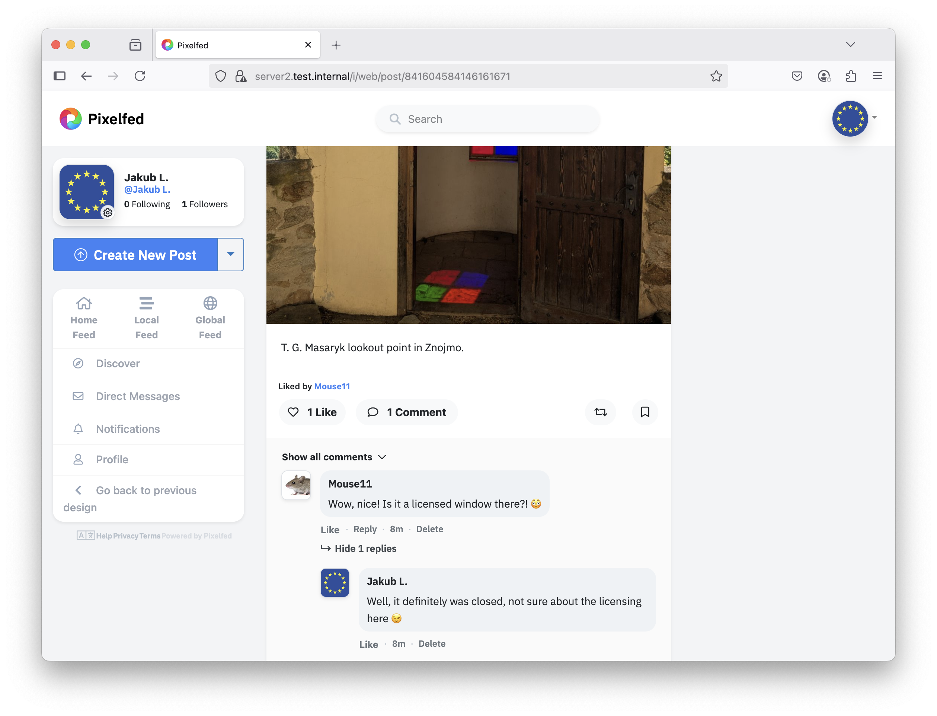The image size is (937, 716).
Task: Click the Pixelfed logo icon
Action: [x=71, y=119]
